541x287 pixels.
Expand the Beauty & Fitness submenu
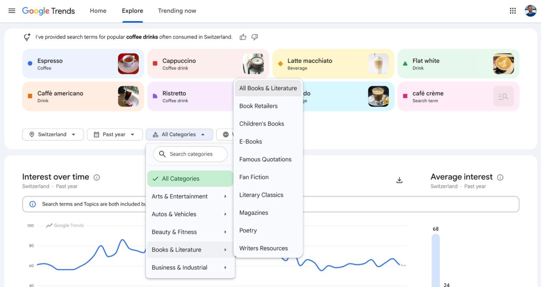(x=190, y=232)
